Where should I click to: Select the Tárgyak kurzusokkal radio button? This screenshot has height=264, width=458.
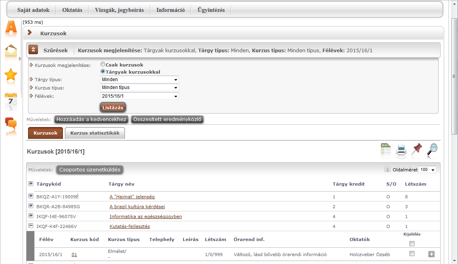pos(103,71)
